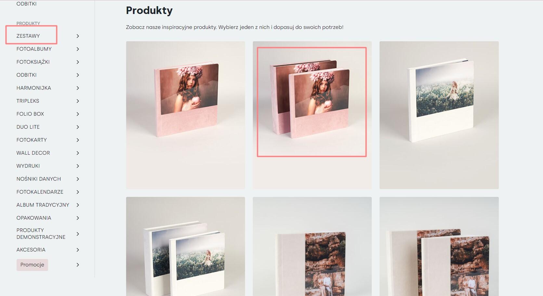Expand the FOTOKSIĄŻKI chevron arrow

(x=78, y=62)
